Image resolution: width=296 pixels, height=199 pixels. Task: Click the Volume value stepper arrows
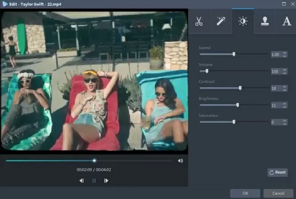pyautogui.click(x=285, y=71)
